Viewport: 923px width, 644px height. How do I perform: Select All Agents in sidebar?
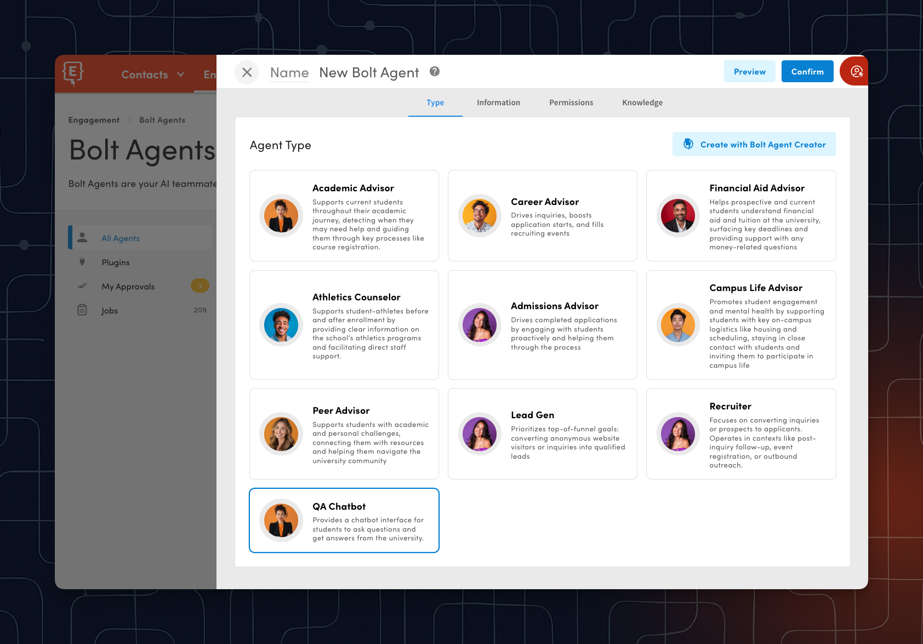tap(140, 237)
